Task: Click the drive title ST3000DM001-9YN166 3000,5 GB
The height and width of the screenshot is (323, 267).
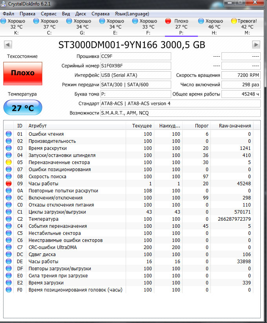Action: tap(132, 45)
